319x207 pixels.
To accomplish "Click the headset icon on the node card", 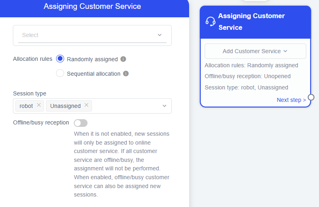I will (x=211, y=21).
